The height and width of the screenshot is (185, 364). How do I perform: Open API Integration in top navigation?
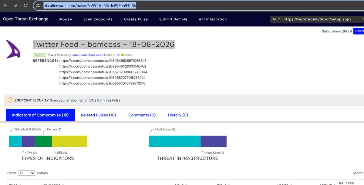click(213, 19)
